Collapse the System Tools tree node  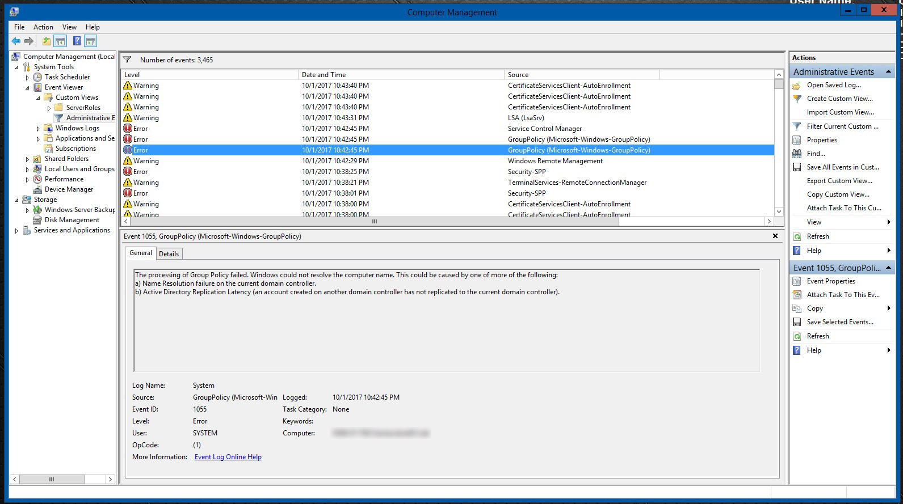16,67
